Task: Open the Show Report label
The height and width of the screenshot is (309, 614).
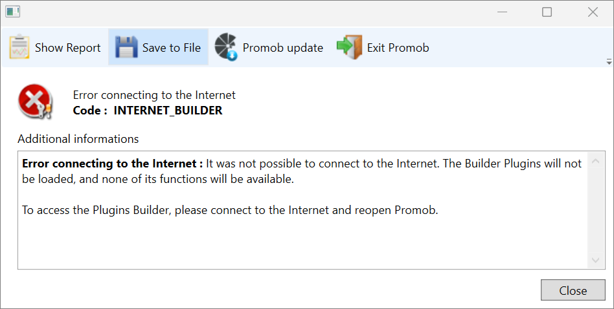Action: coord(68,48)
